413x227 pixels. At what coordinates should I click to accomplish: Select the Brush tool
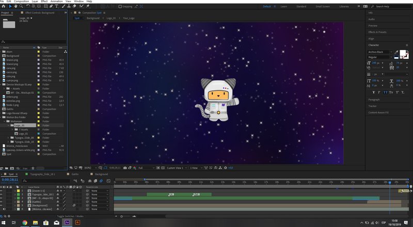[63, 6]
